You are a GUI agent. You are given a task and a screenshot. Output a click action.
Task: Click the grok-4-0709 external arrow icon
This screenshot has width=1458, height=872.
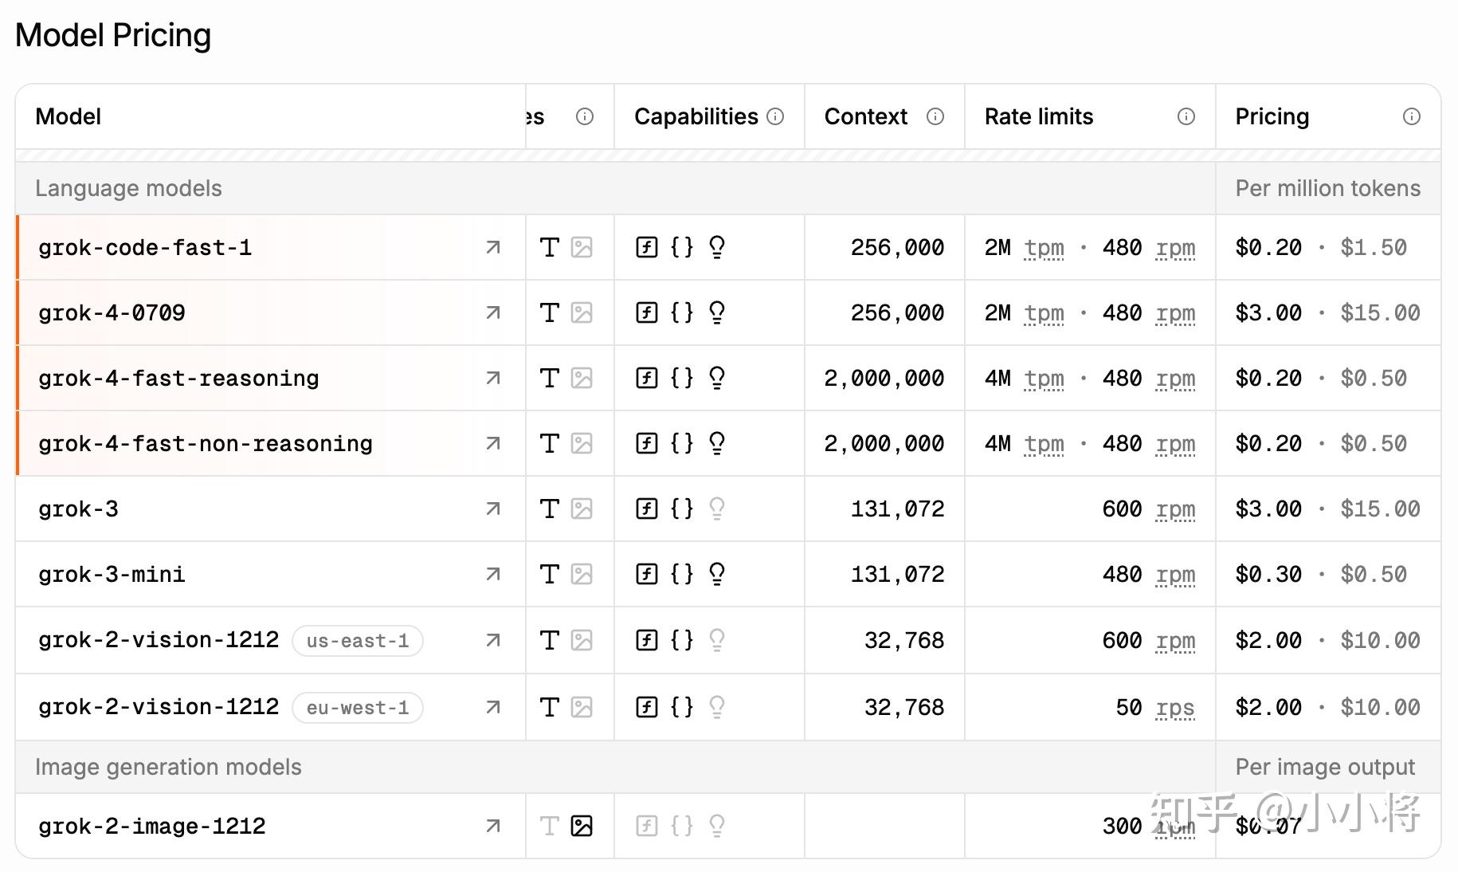[x=493, y=313]
